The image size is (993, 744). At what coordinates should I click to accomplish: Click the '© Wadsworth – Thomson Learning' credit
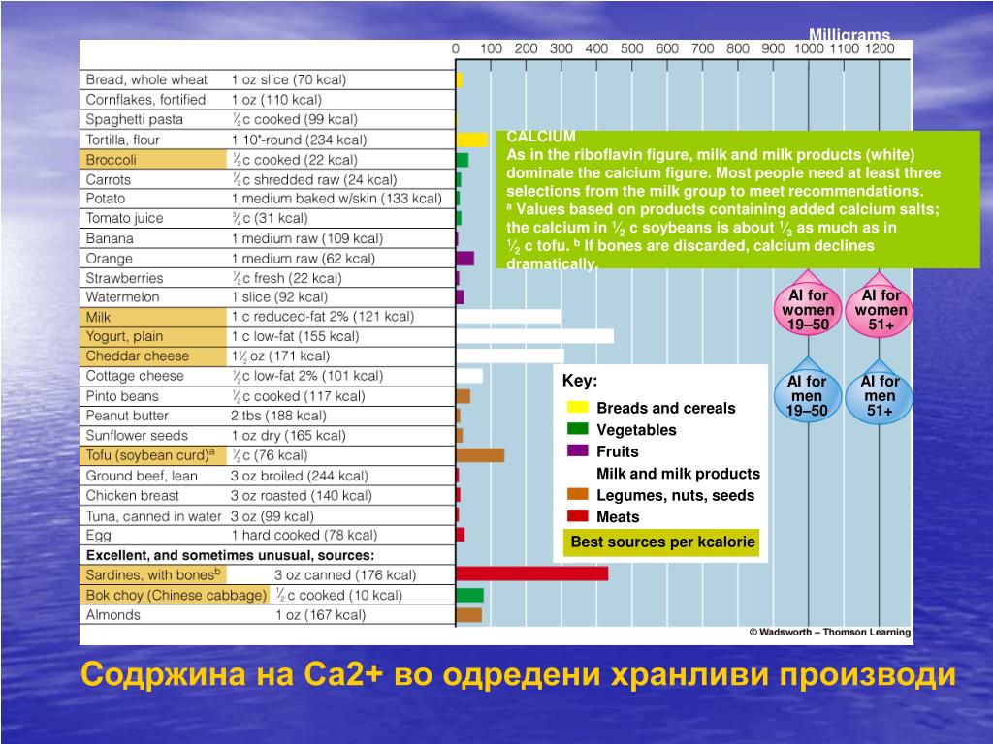(830, 632)
